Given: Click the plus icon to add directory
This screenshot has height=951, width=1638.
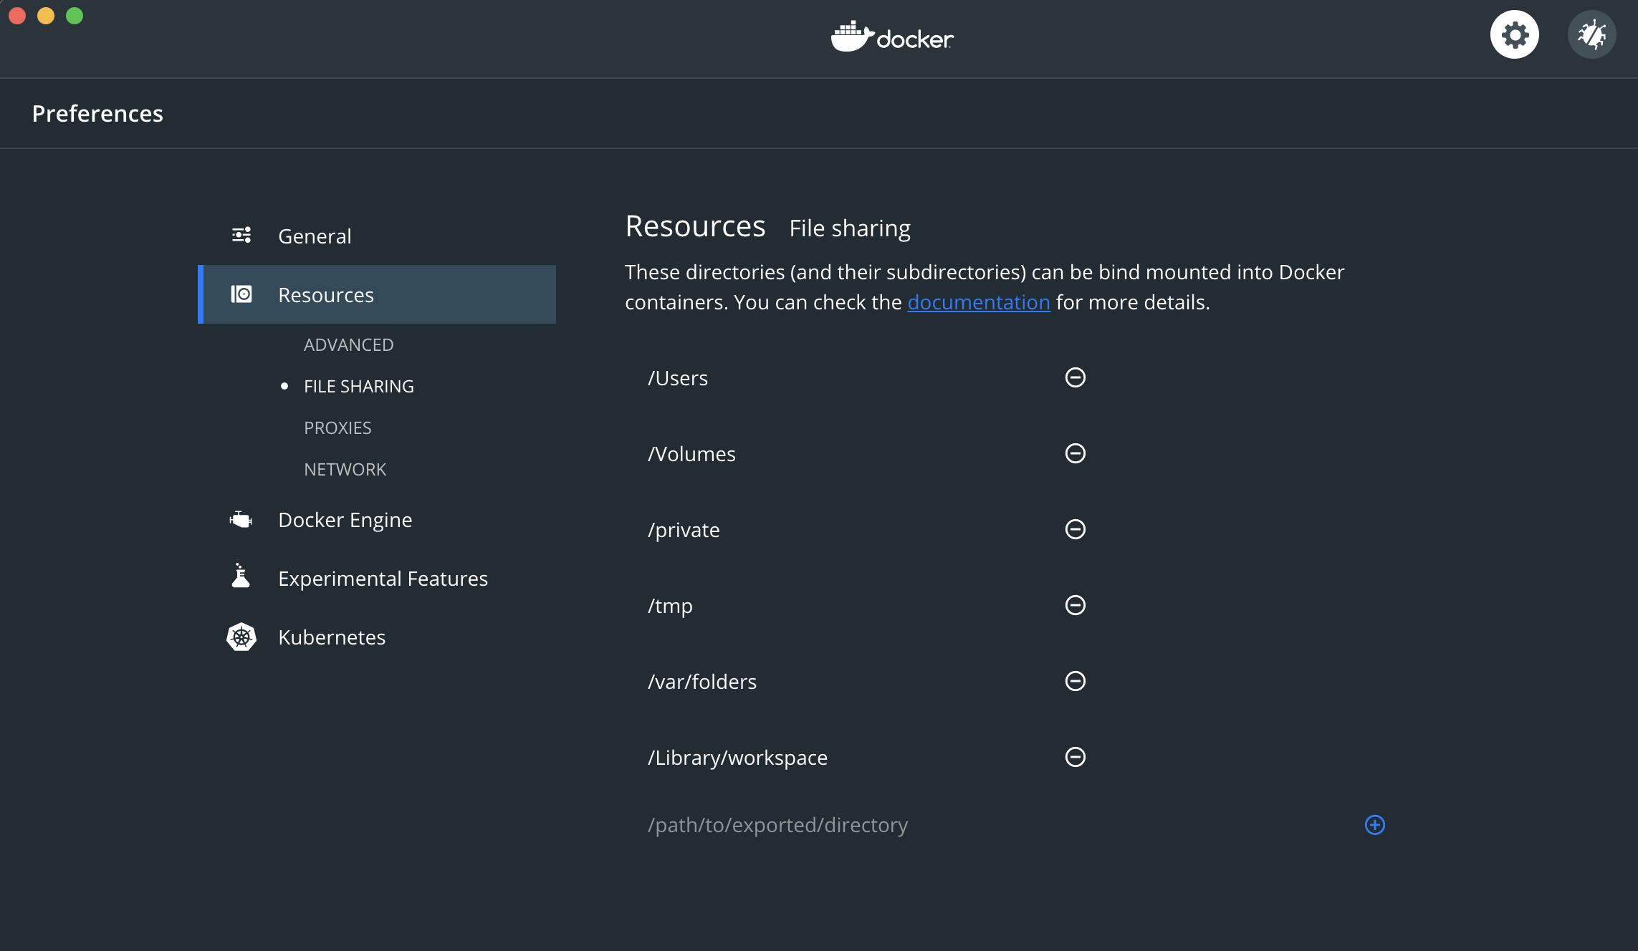Looking at the screenshot, I should (1374, 825).
